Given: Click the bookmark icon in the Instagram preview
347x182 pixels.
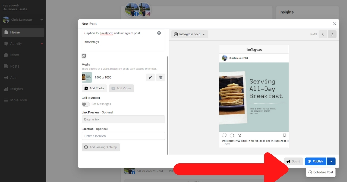Looking at the screenshot, I should tap(285, 135).
